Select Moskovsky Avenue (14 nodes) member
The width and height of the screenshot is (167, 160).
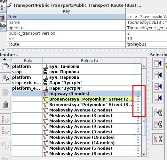click(77, 143)
